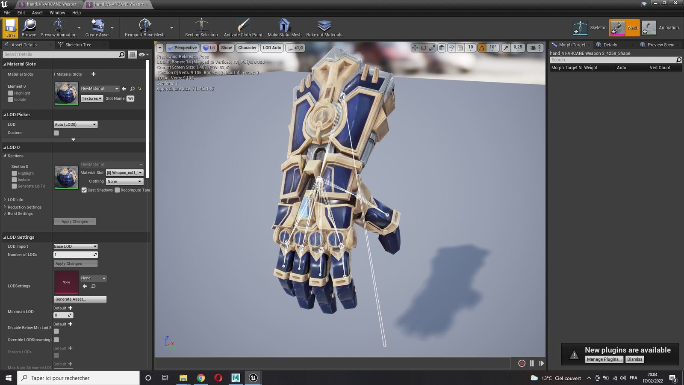Select the scale gizmo in viewport toolbar

coord(432,47)
